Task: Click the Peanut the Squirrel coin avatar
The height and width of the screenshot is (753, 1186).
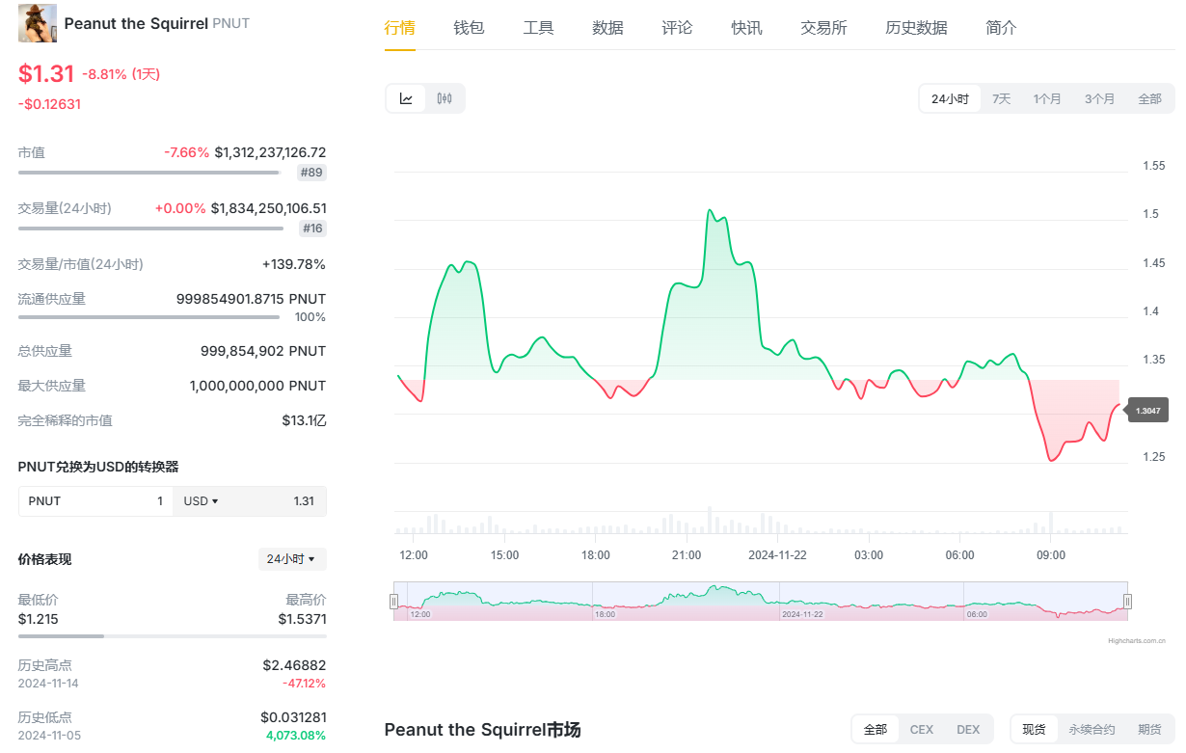Action: click(x=38, y=23)
